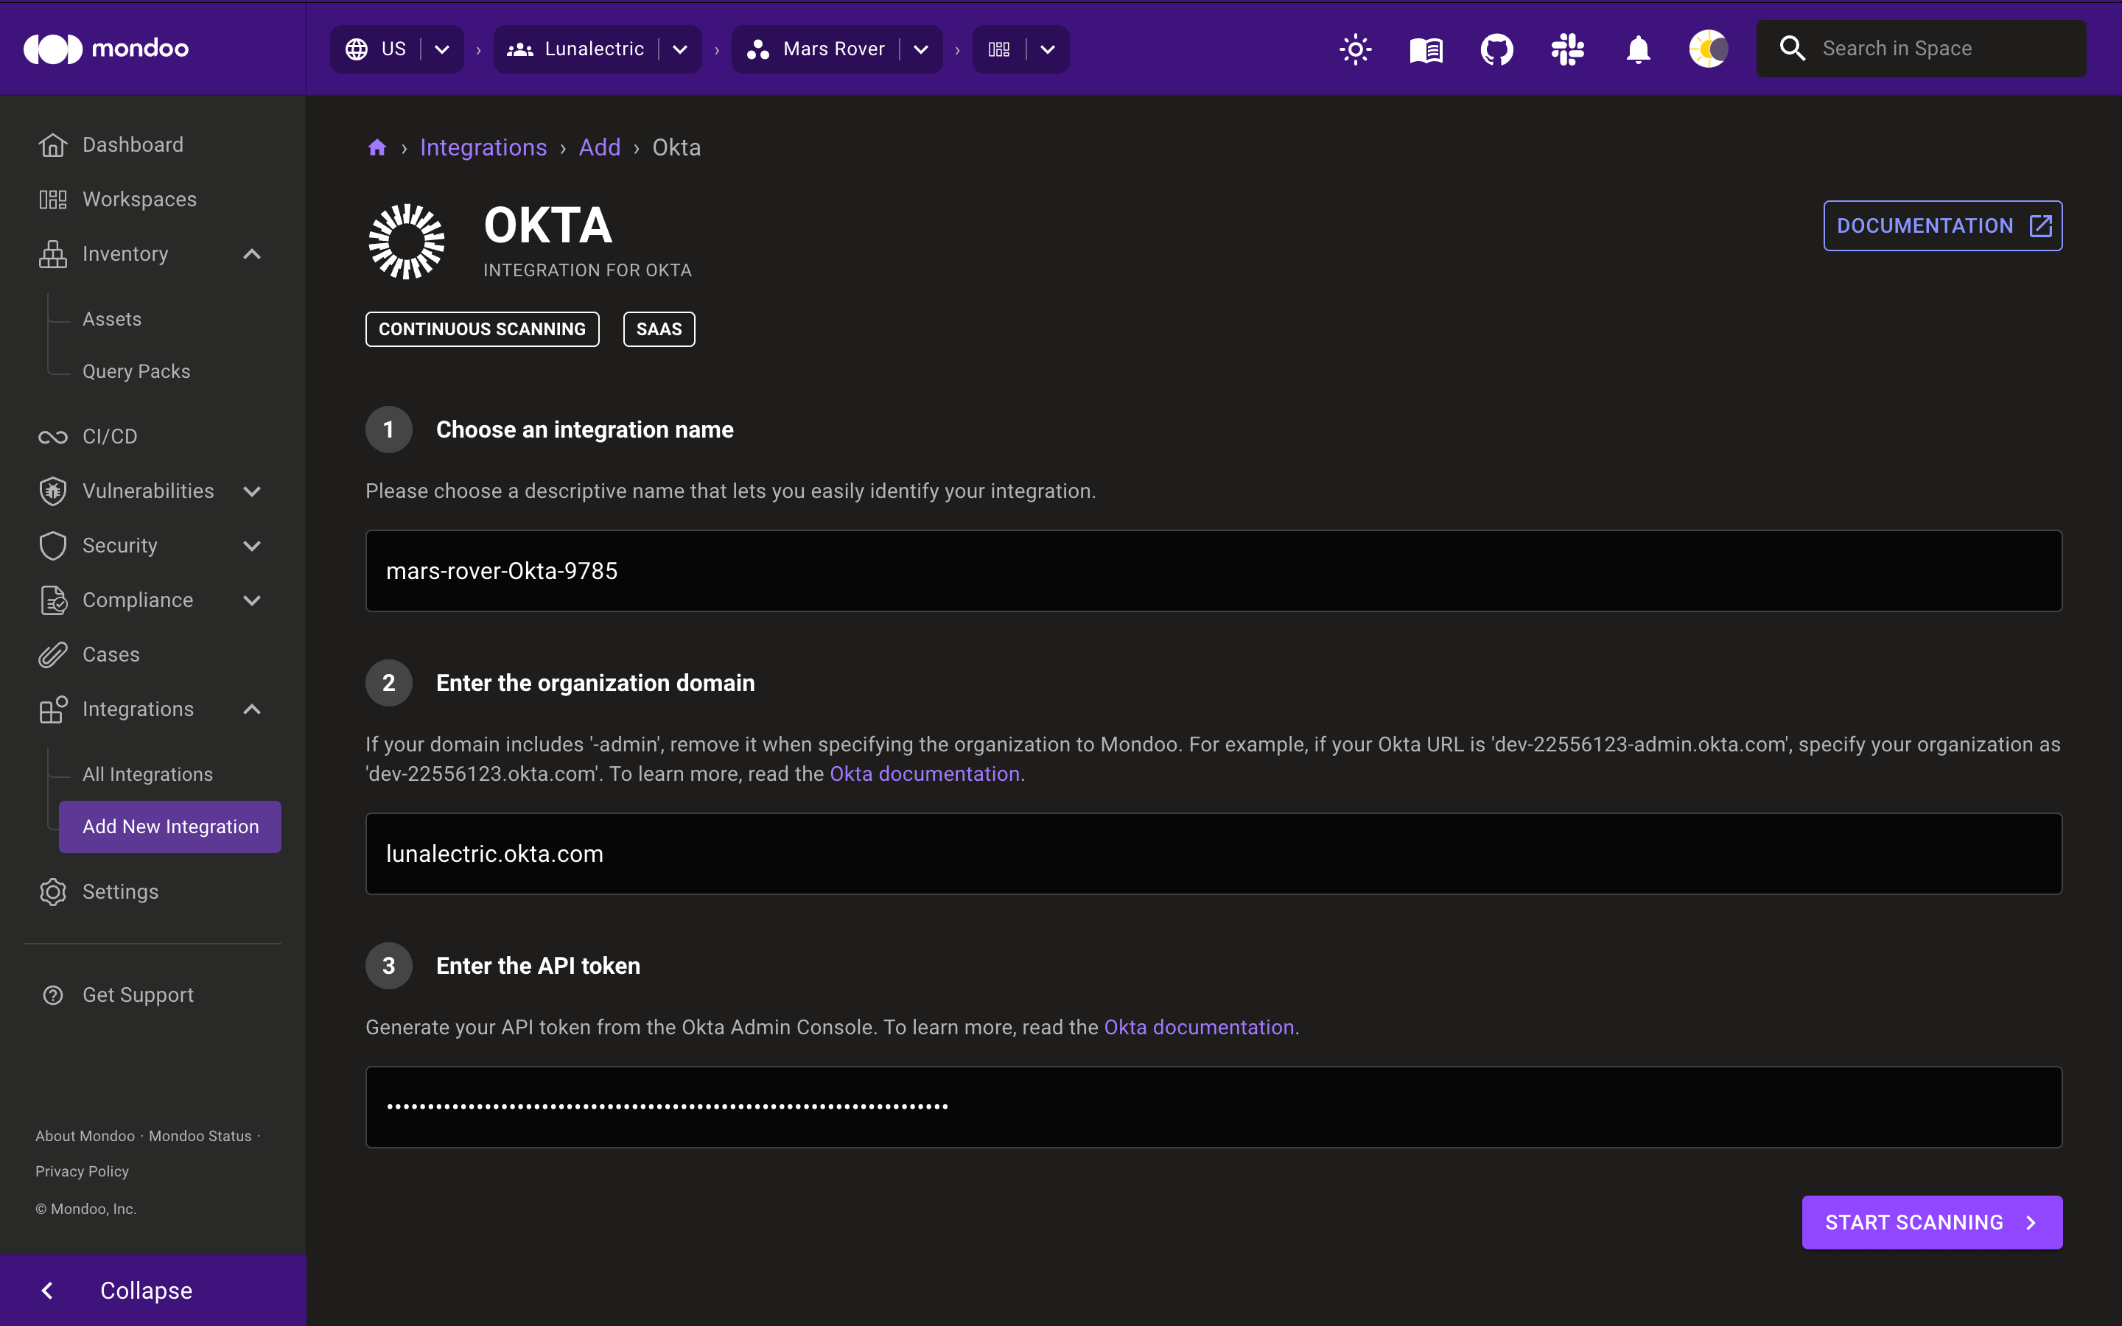Image resolution: width=2122 pixels, height=1326 pixels.
Task: Open the Vulnerabilities section
Action: pyautogui.click(x=148, y=491)
